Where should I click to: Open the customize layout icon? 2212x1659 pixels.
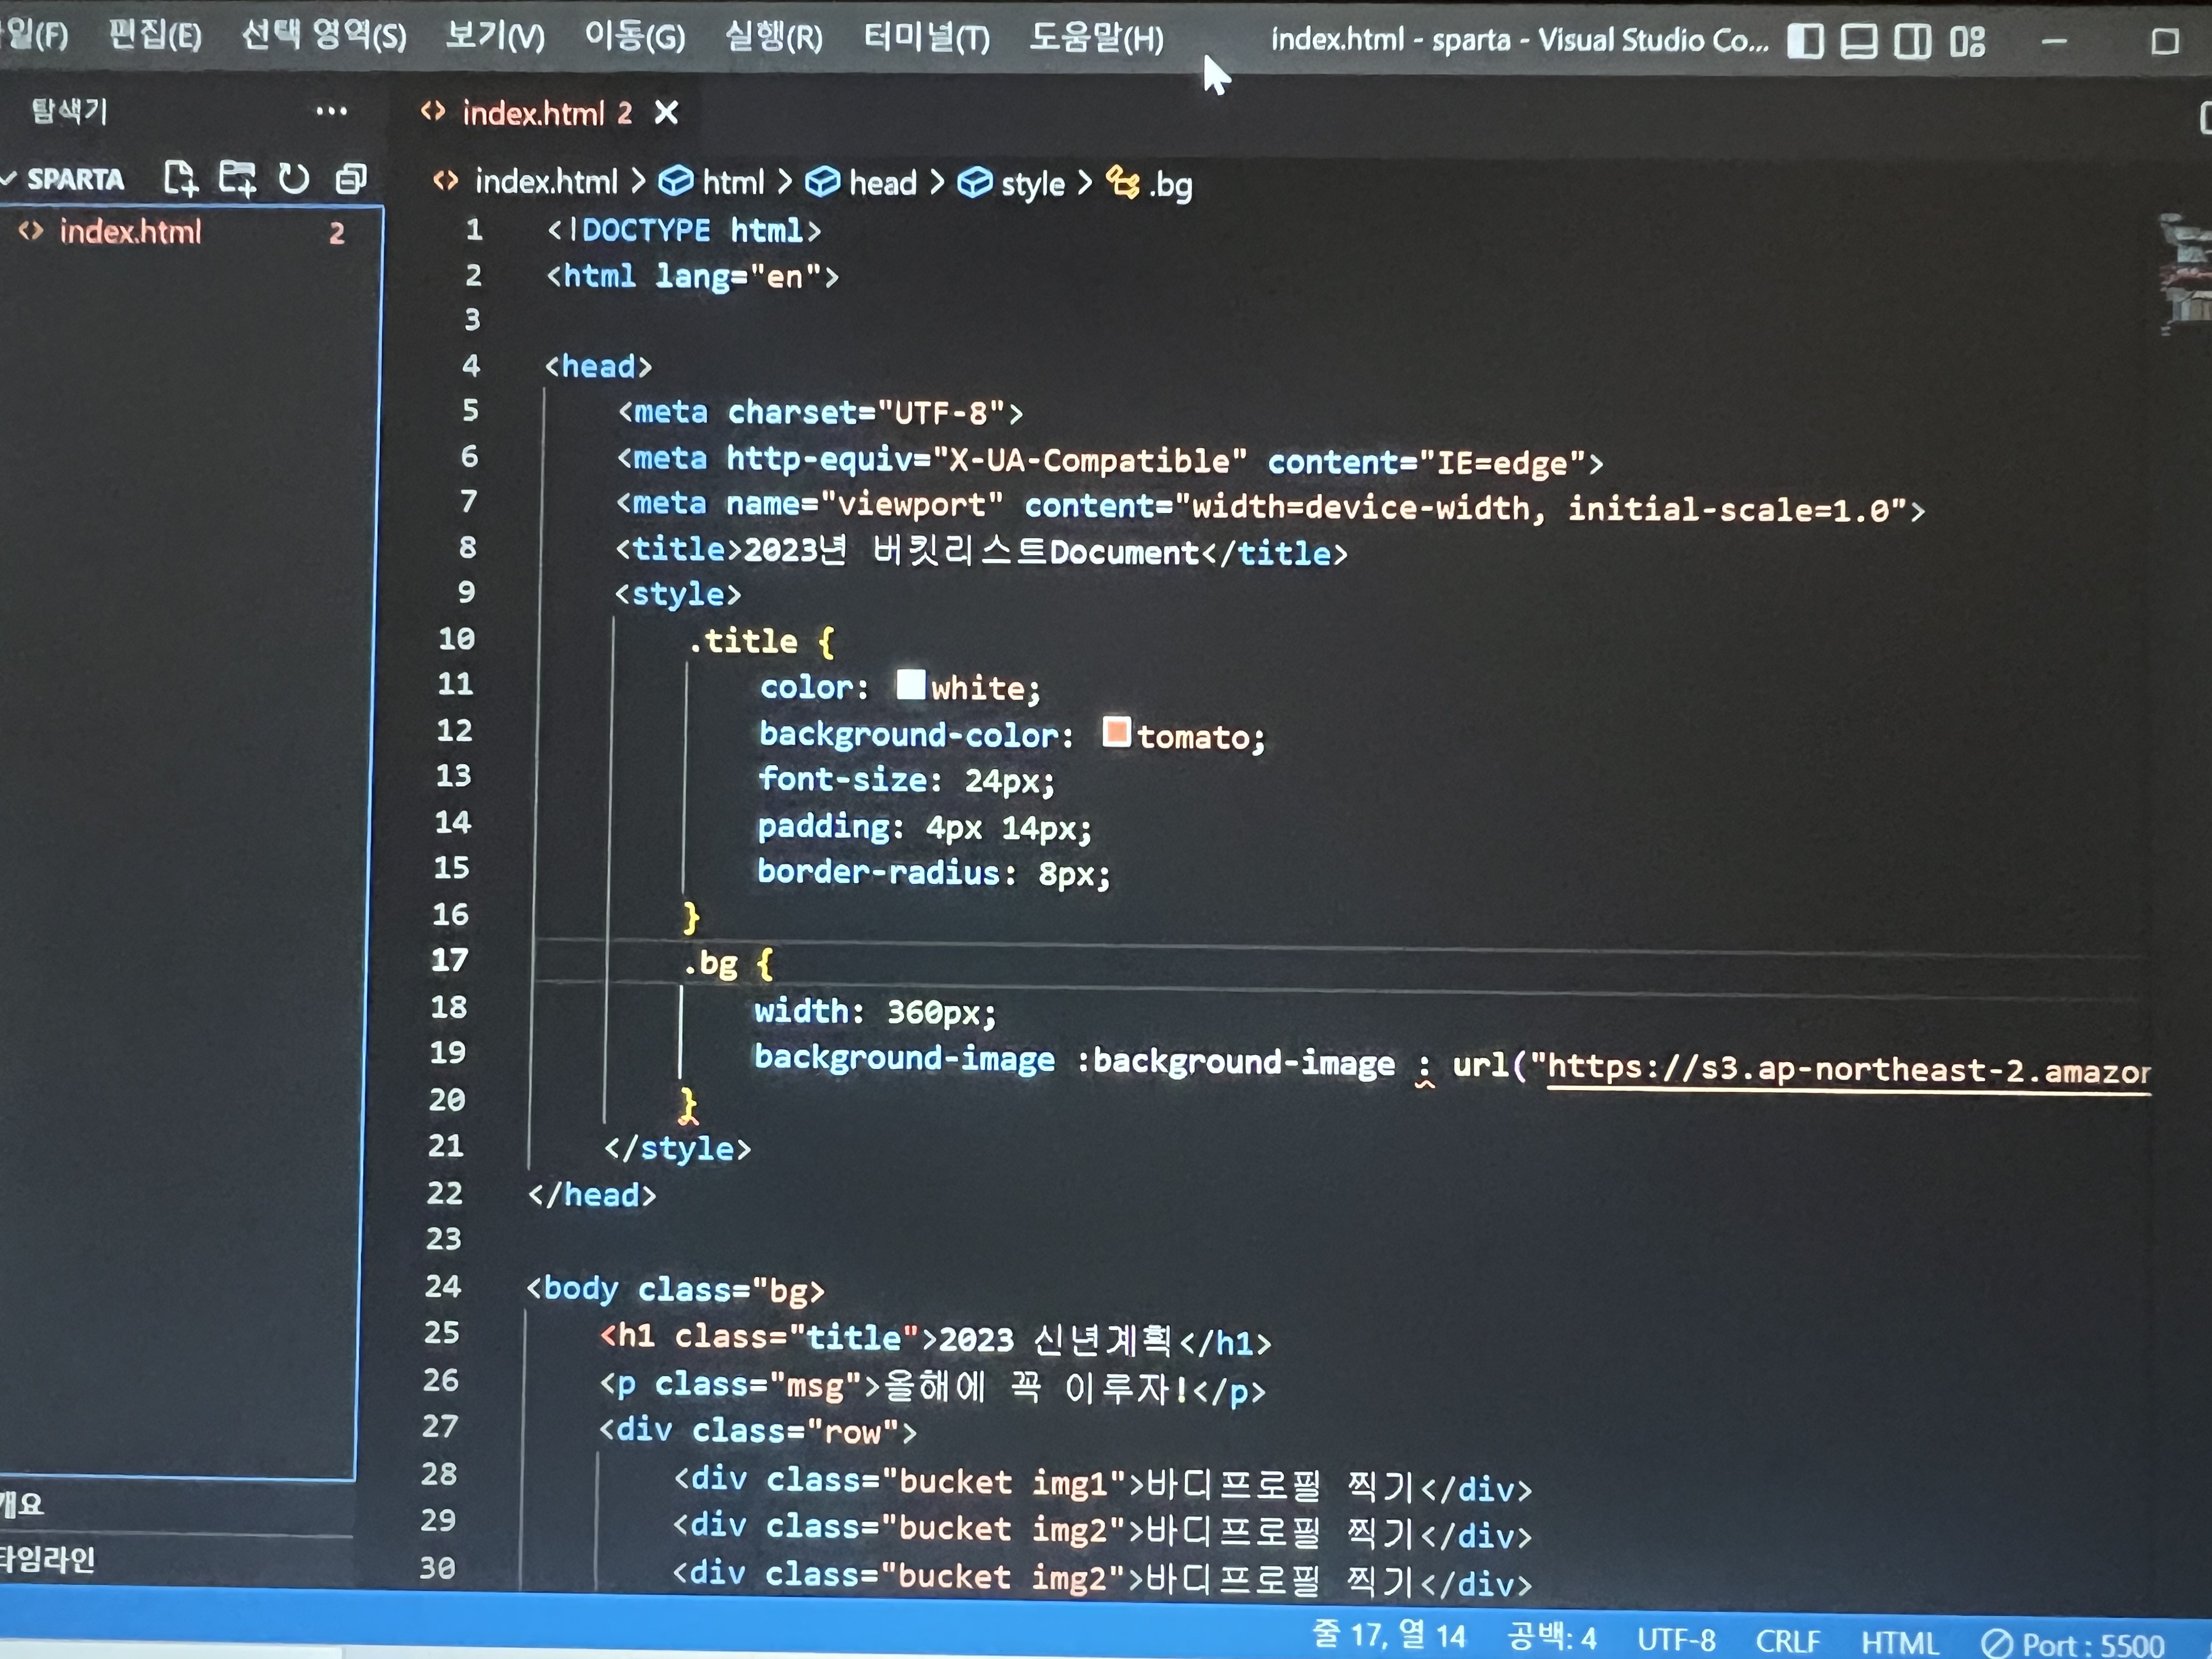point(1967,41)
